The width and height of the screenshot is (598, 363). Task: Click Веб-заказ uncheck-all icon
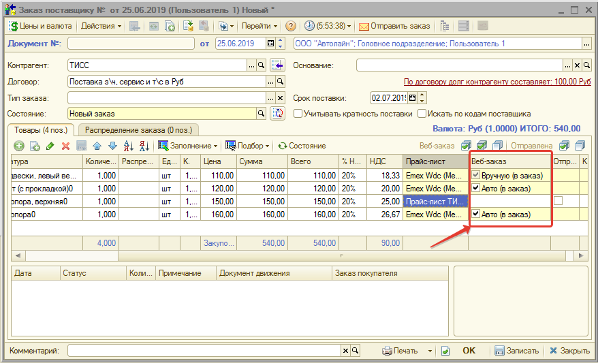(x=497, y=146)
